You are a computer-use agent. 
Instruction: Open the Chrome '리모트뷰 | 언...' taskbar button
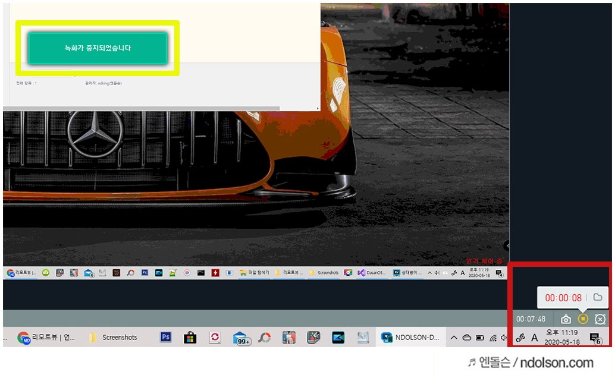click(x=46, y=337)
